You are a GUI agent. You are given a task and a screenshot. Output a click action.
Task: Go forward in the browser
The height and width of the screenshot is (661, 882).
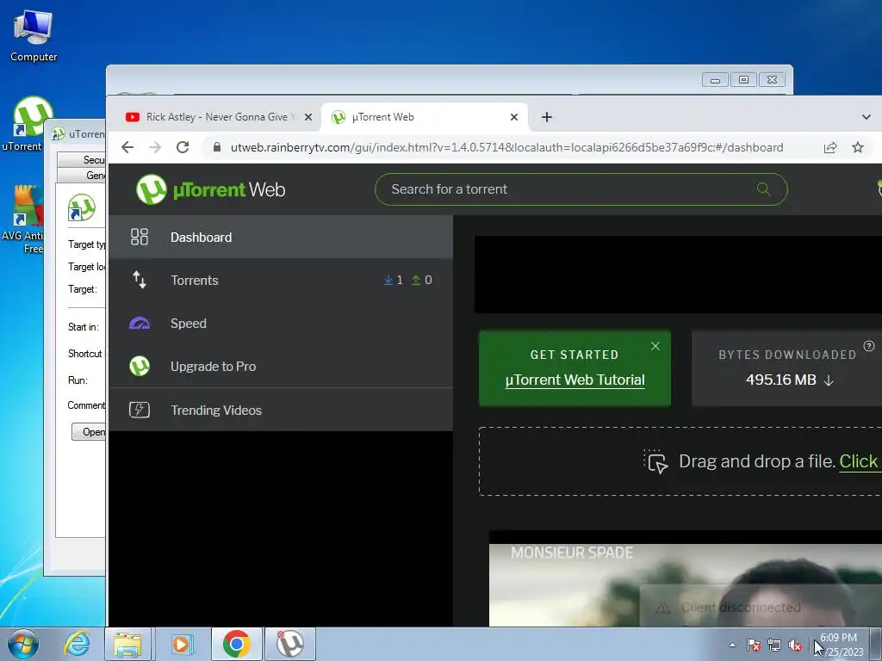155,147
